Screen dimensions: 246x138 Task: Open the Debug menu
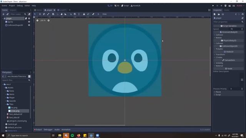coord(20,6)
